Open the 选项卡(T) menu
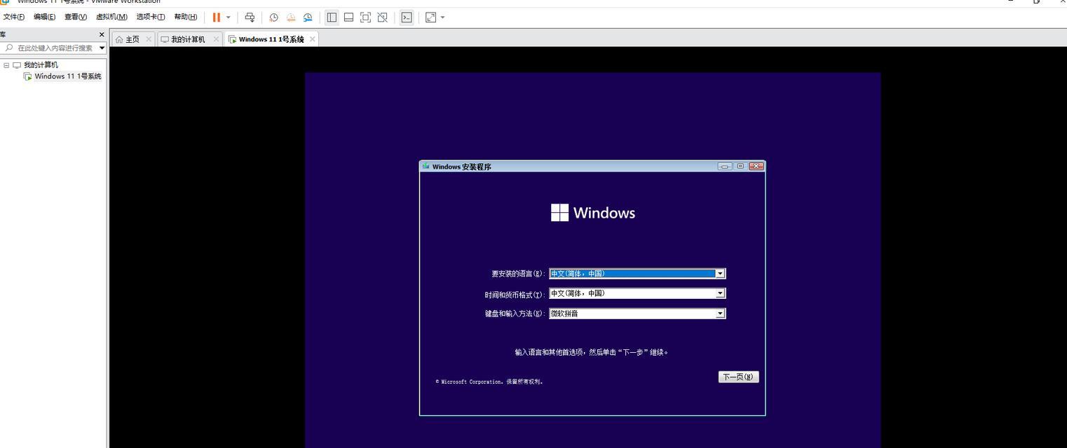The image size is (1067, 448). coord(151,17)
